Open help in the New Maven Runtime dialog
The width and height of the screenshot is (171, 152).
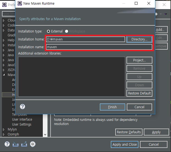tap(23, 107)
